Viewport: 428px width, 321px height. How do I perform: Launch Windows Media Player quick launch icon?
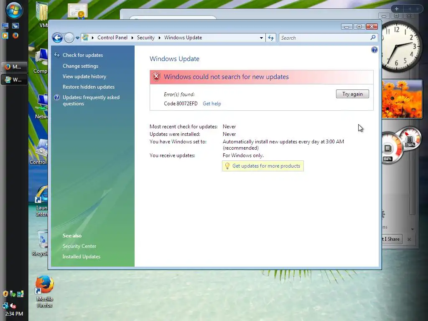[5, 36]
